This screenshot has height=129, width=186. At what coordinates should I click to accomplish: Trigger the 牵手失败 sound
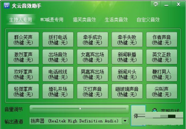point(127,39)
